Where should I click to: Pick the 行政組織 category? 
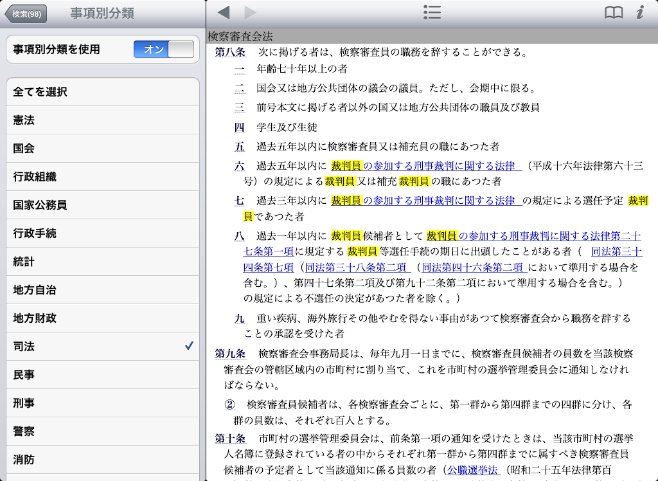pos(103,177)
